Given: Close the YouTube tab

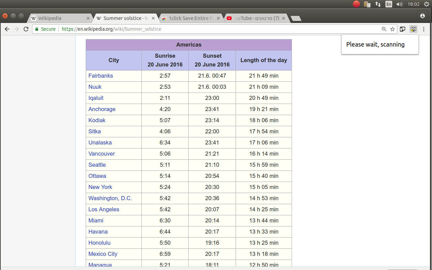Looking at the screenshot, I should point(283,18).
